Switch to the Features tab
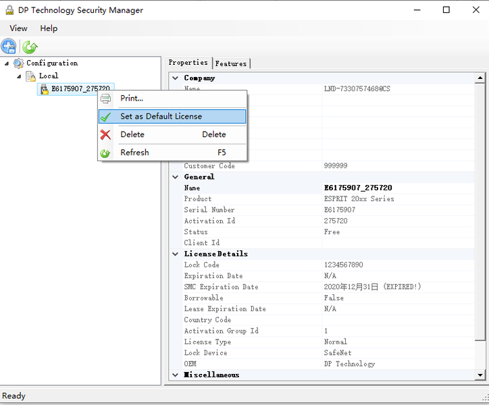489x405 pixels. tap(231, 63)
